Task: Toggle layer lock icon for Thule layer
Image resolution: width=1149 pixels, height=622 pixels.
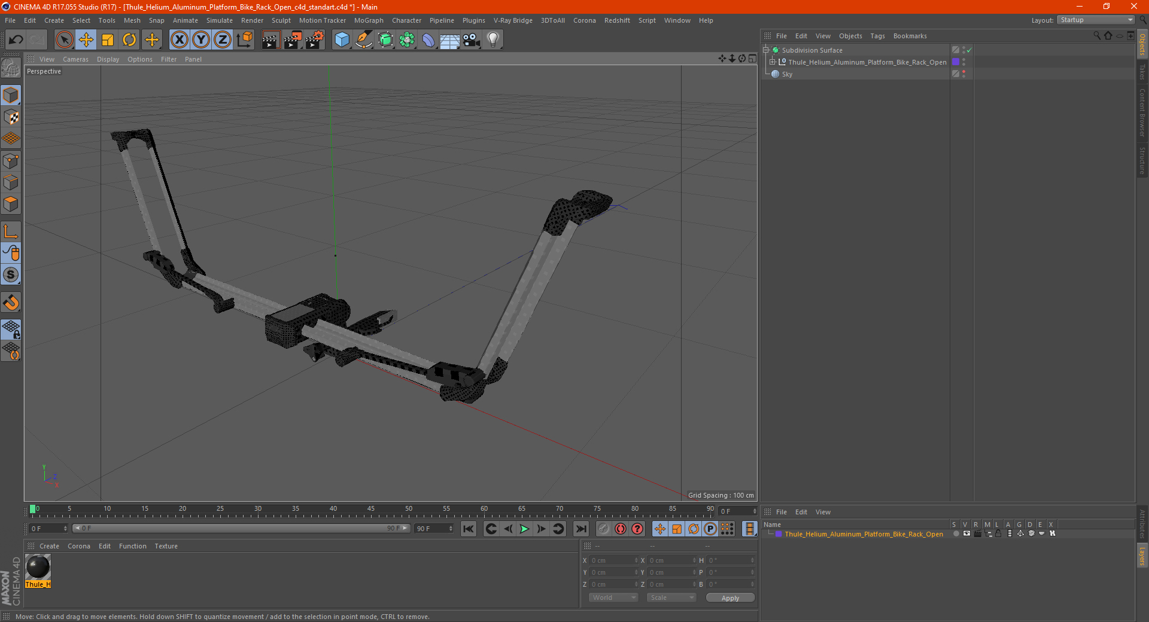Action: [998, 533]
